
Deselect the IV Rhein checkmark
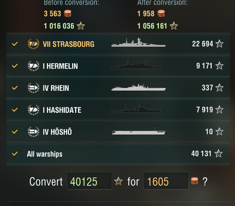(x=15, y=88)
